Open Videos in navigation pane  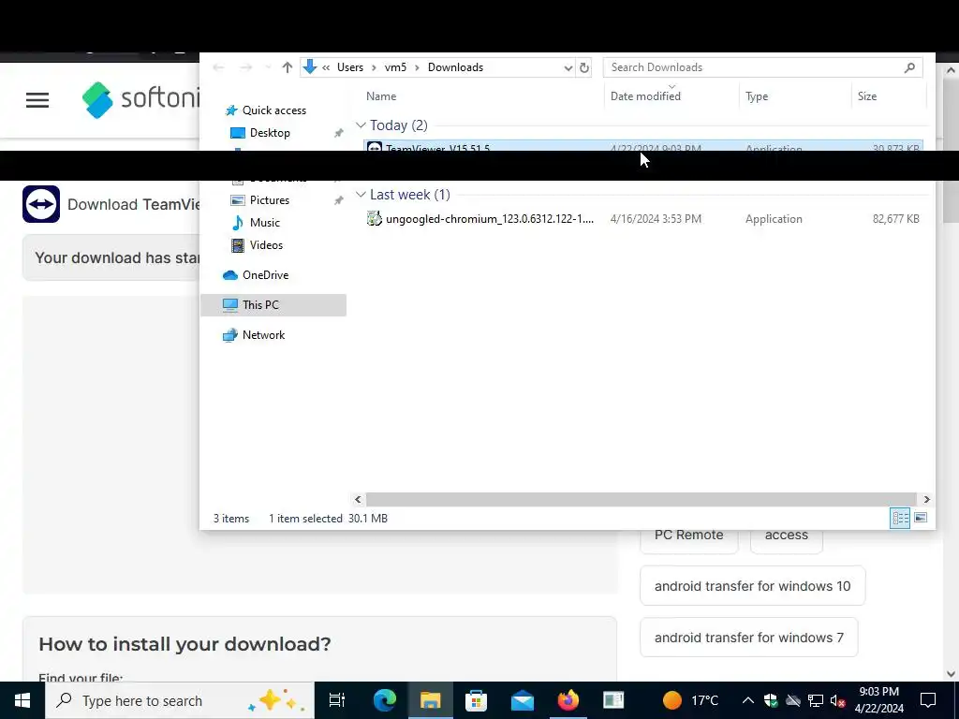click(266, 245)
